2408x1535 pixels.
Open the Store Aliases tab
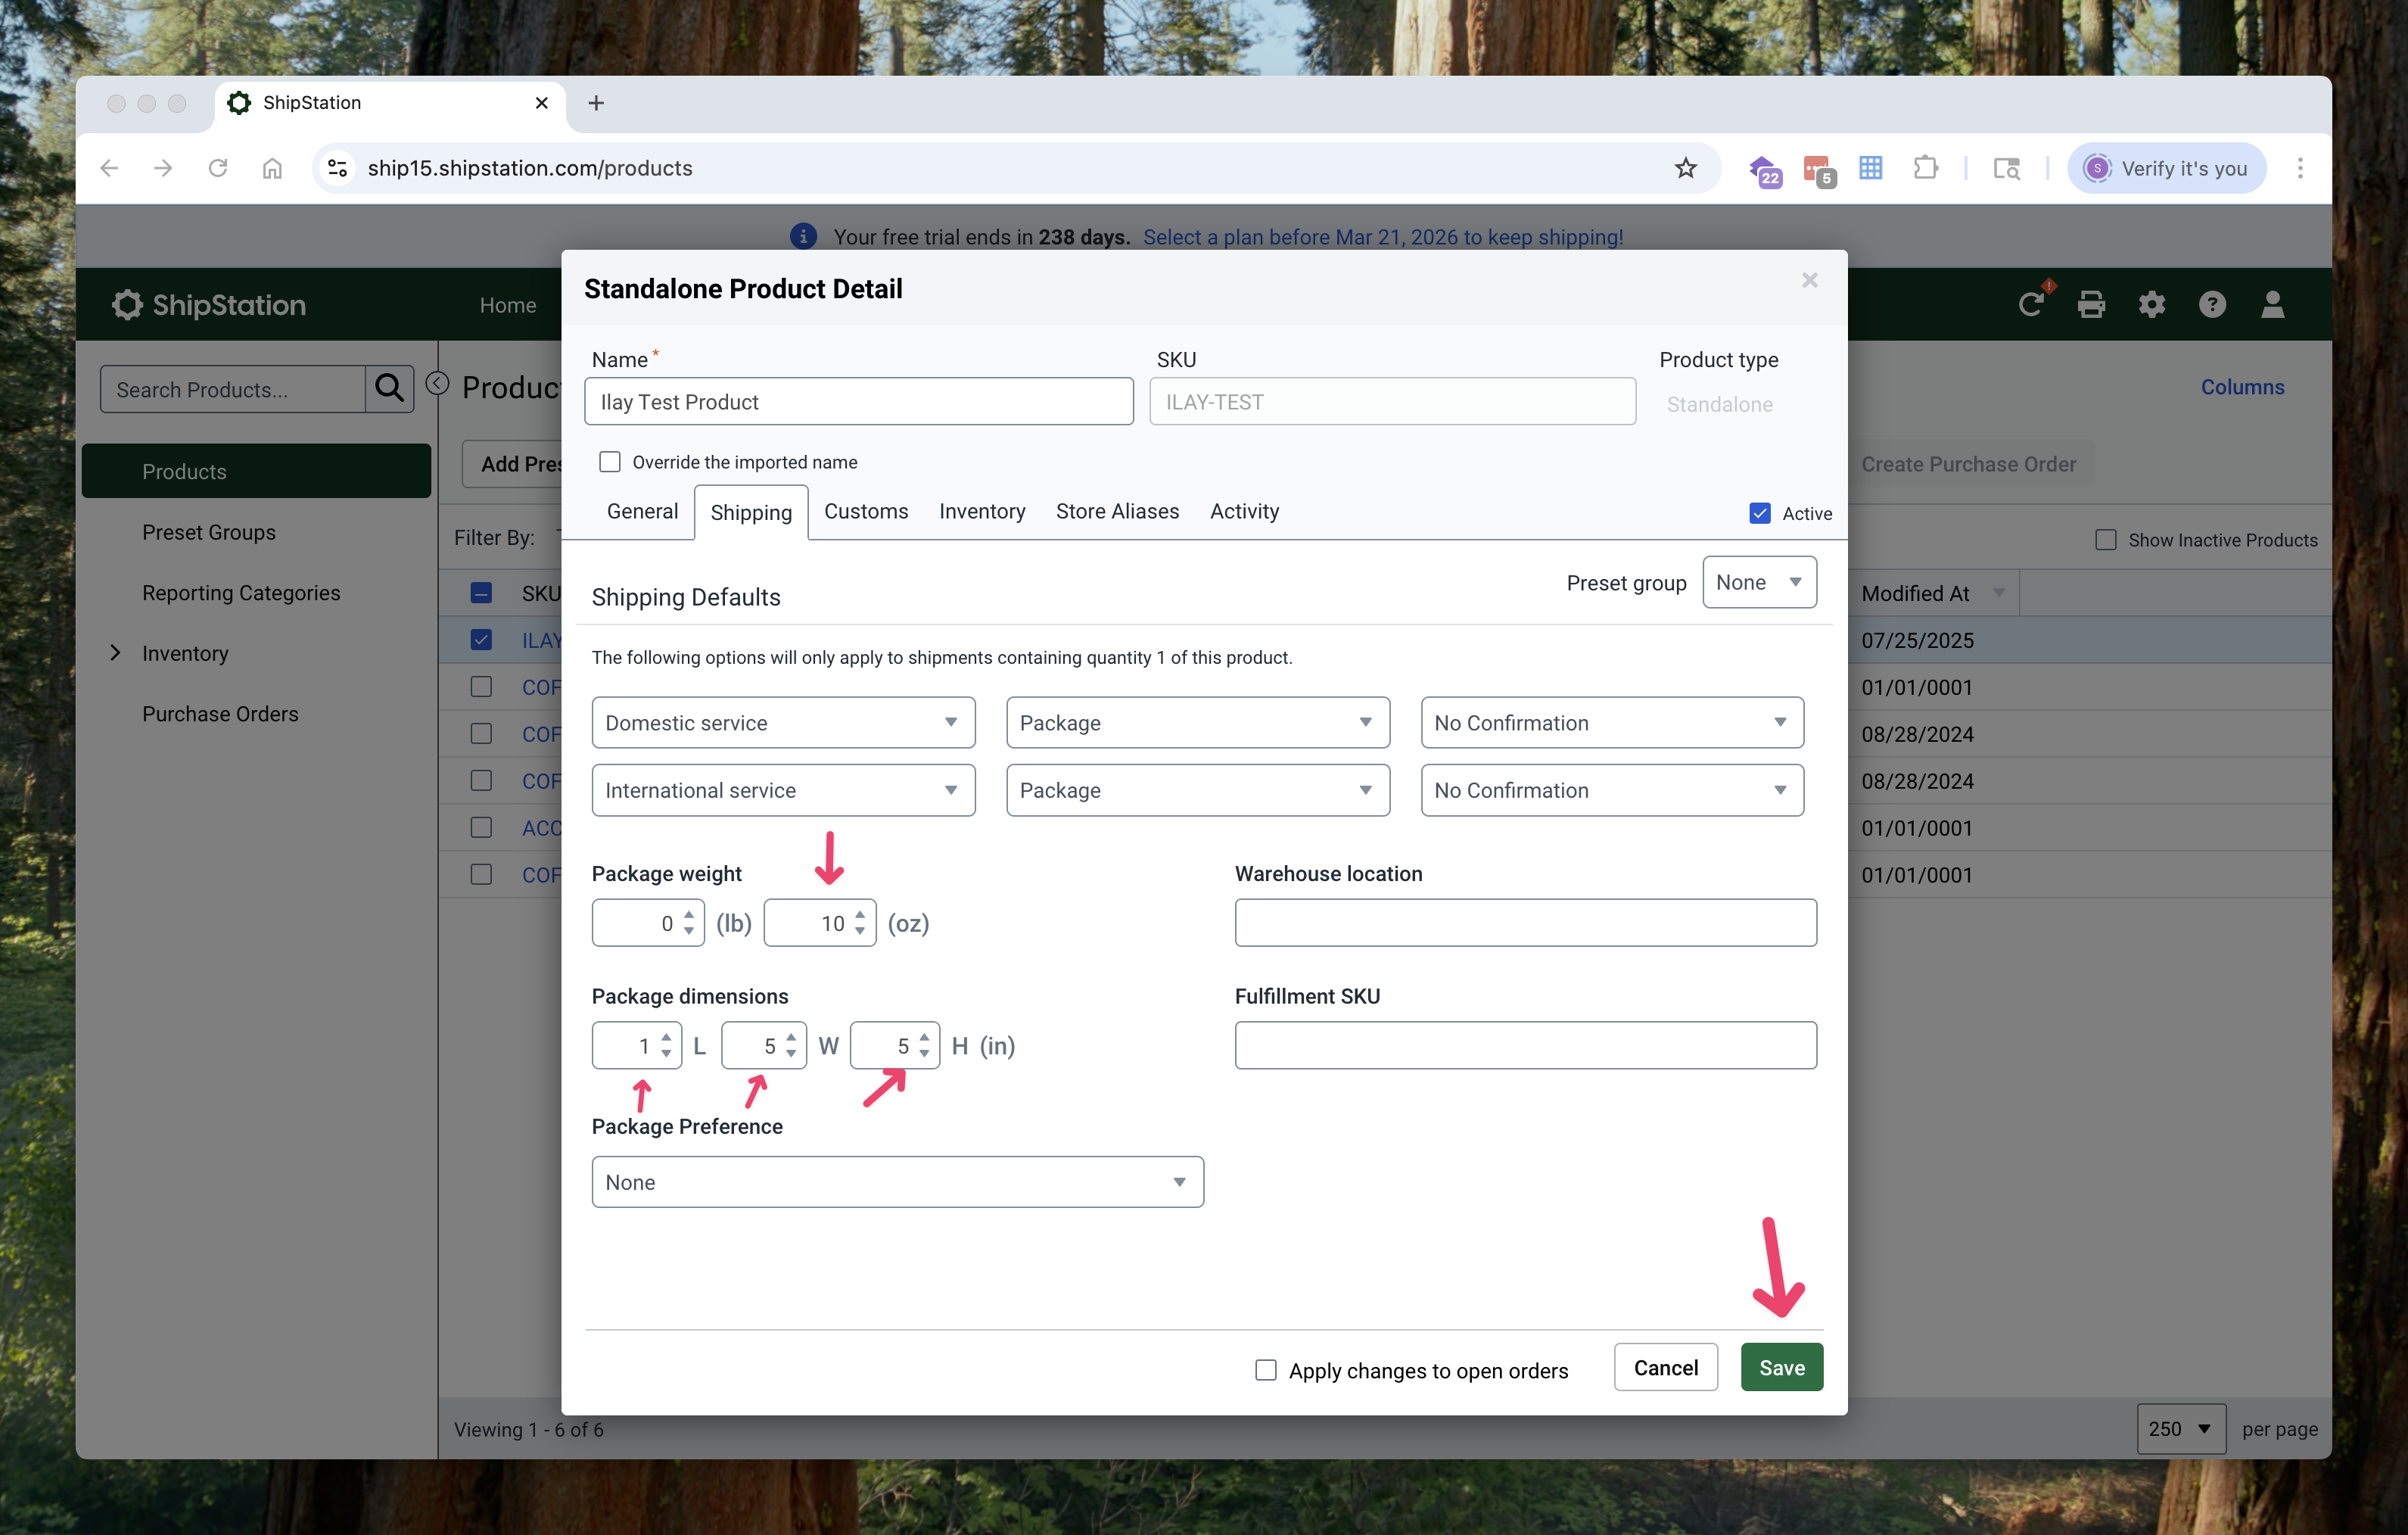click(1117, 511)
